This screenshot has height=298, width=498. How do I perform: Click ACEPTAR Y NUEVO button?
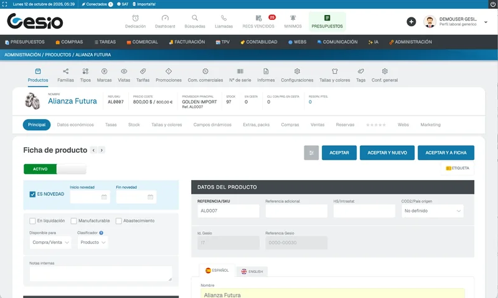[x=387, y=153]
